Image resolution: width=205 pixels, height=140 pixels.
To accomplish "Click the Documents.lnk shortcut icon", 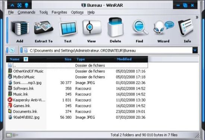I will click(10, 112).
